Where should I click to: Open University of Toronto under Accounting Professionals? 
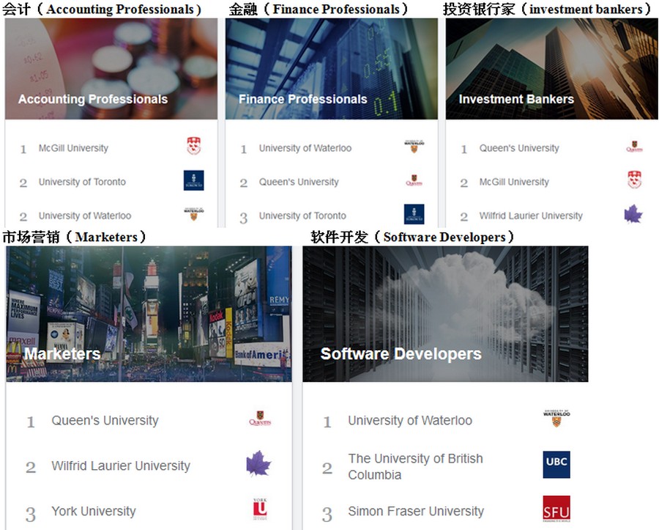82,182
